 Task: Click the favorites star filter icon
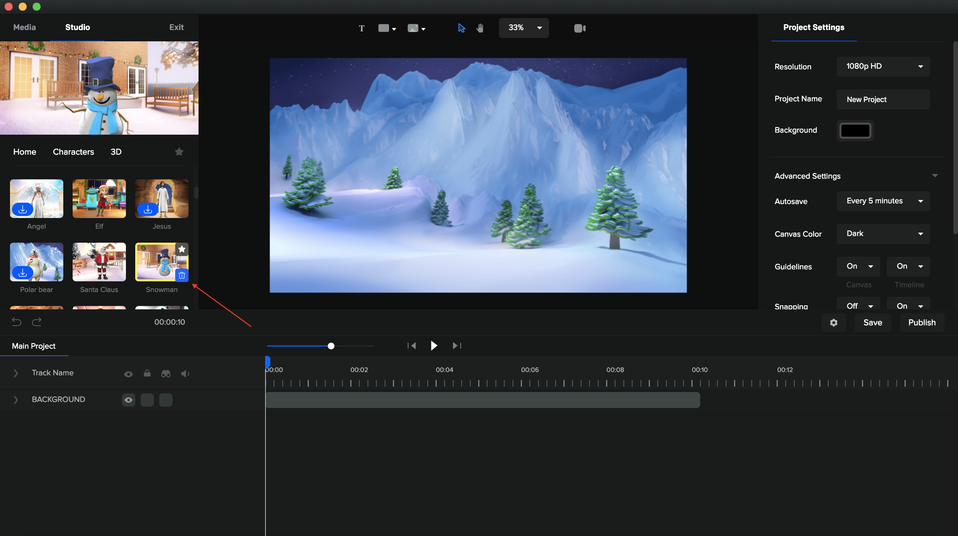pos(179,151)
